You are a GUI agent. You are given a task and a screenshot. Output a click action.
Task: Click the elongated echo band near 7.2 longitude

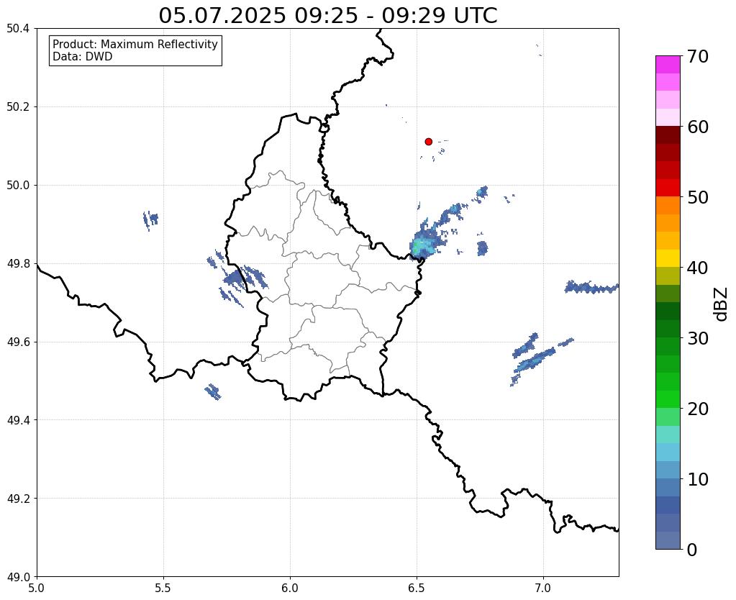[x=591, y=287]
